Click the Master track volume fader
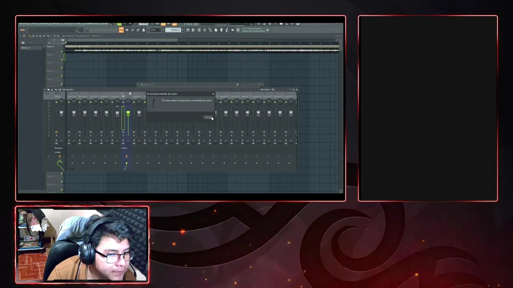 click(61, 114)
